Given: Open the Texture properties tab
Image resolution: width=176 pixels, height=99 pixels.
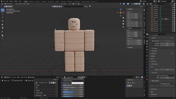Looking at the screenshot, I should pos(147,79).
